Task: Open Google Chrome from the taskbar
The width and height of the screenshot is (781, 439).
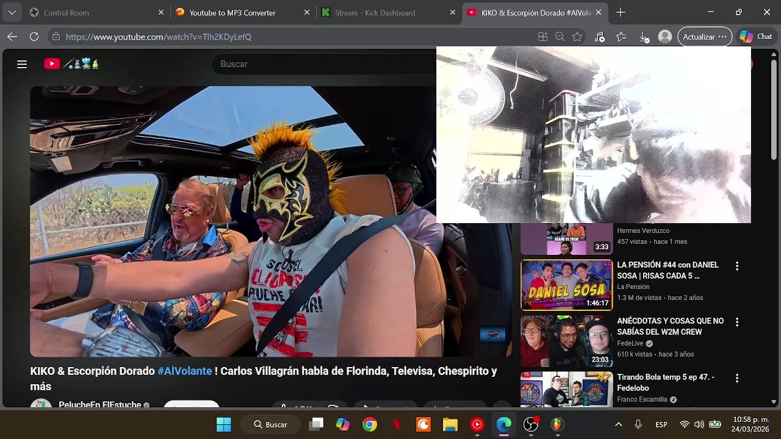Action: [370, 424]
